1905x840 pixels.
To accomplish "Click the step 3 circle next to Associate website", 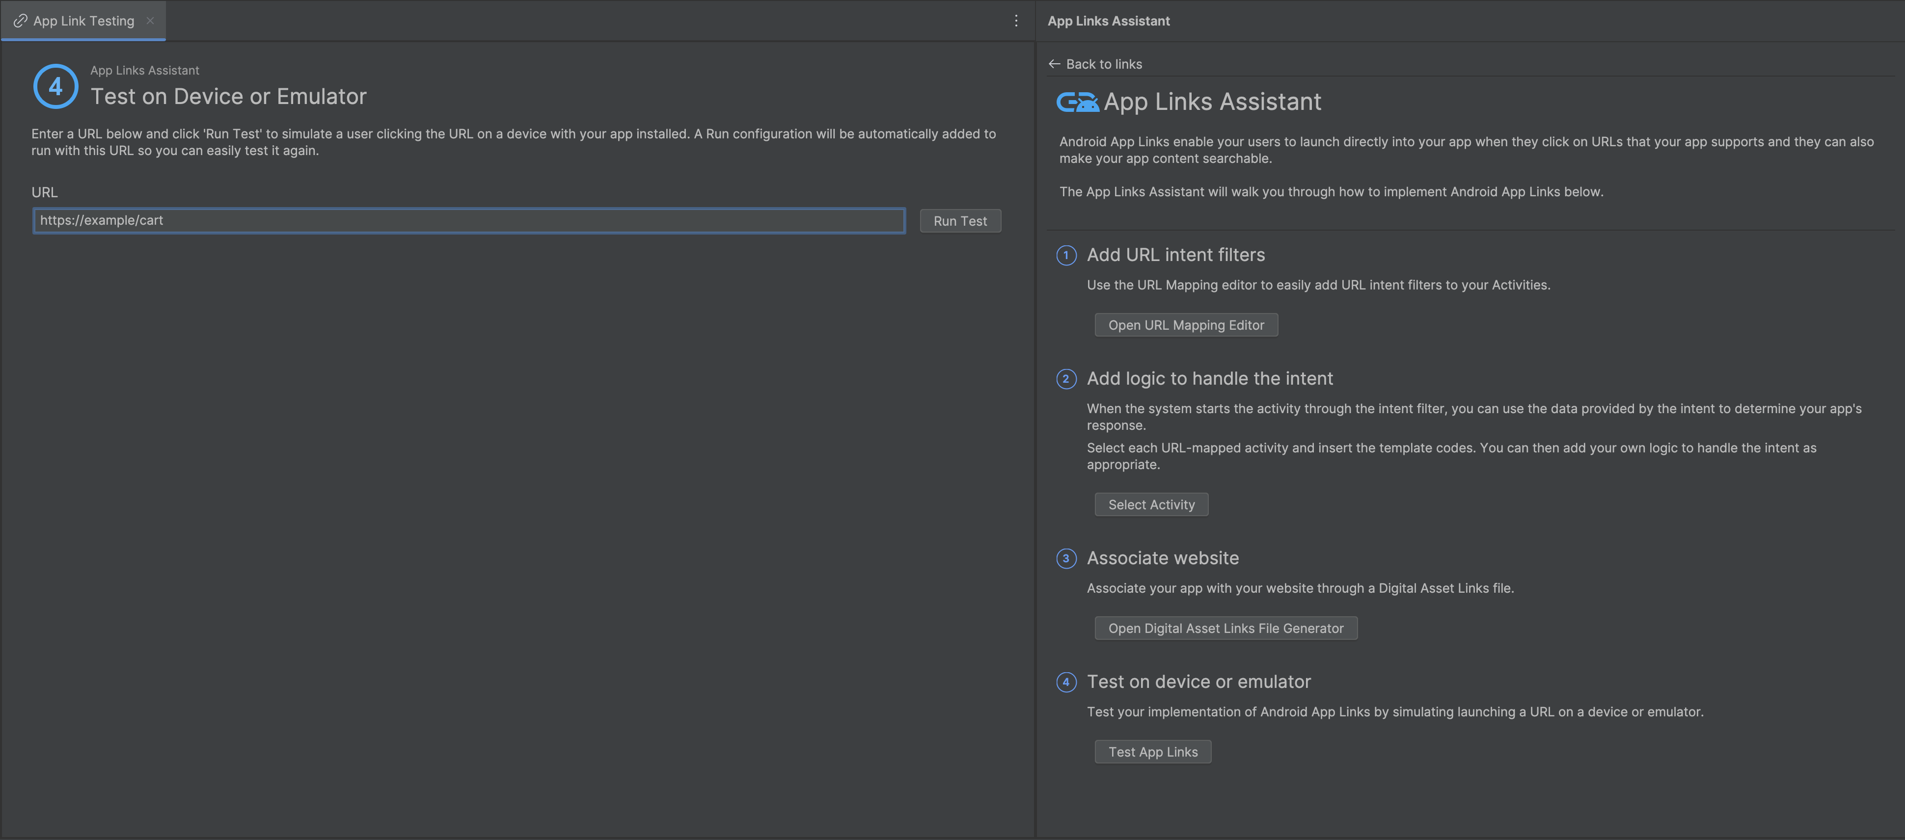I will (x=1065, y=558).
